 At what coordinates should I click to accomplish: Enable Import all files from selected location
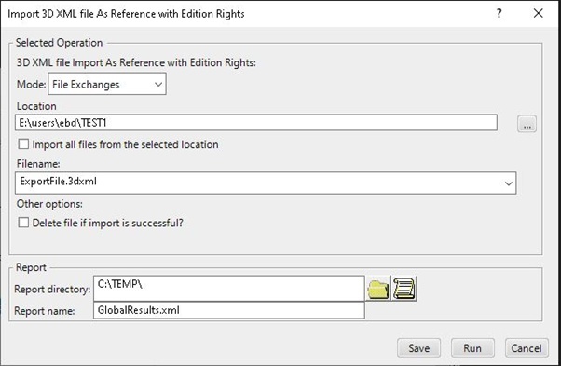23,144
